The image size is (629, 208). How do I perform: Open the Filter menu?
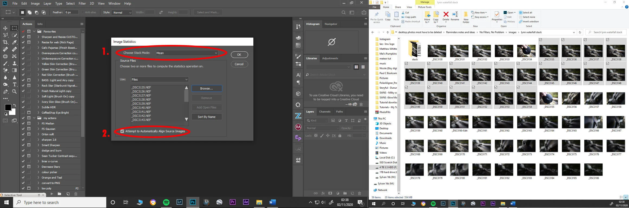(82, 4)
